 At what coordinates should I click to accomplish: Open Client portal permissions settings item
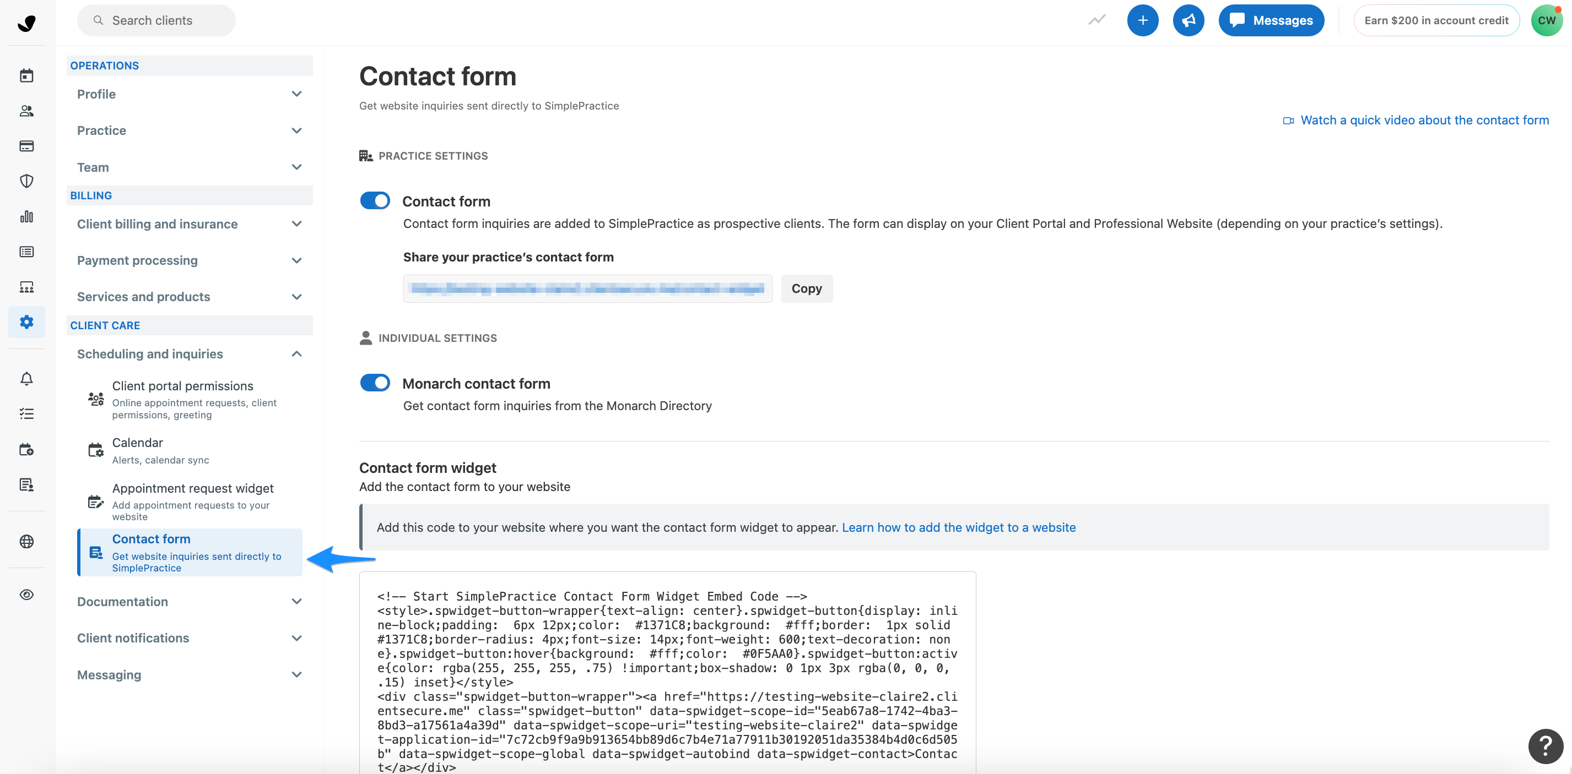(182, 386)
